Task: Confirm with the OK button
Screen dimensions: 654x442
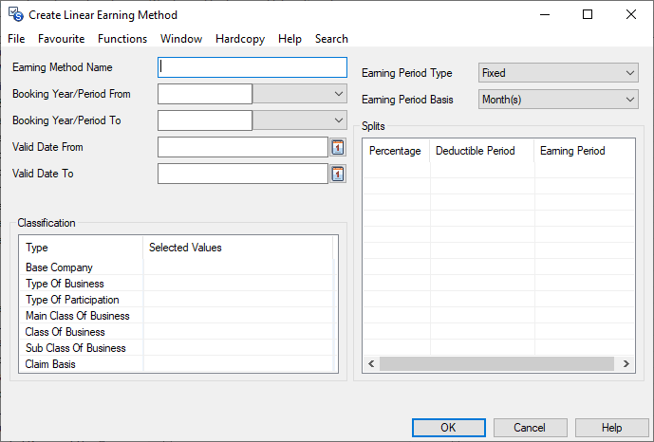Action: coord(449,428)
